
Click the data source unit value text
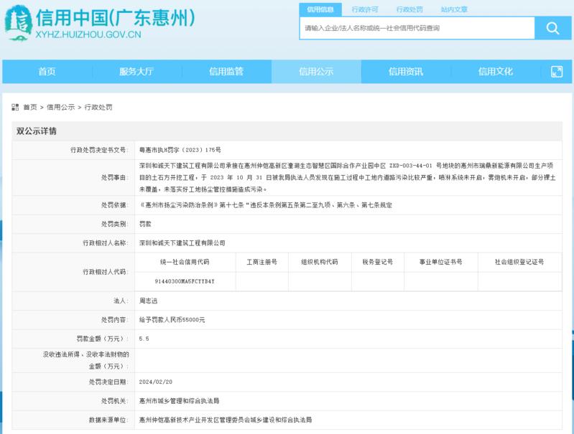[226, 420]
